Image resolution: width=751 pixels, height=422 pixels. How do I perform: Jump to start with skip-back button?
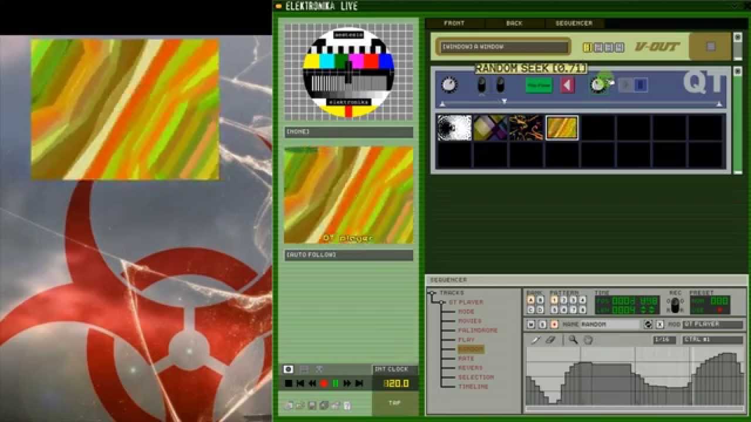point(300,383)
